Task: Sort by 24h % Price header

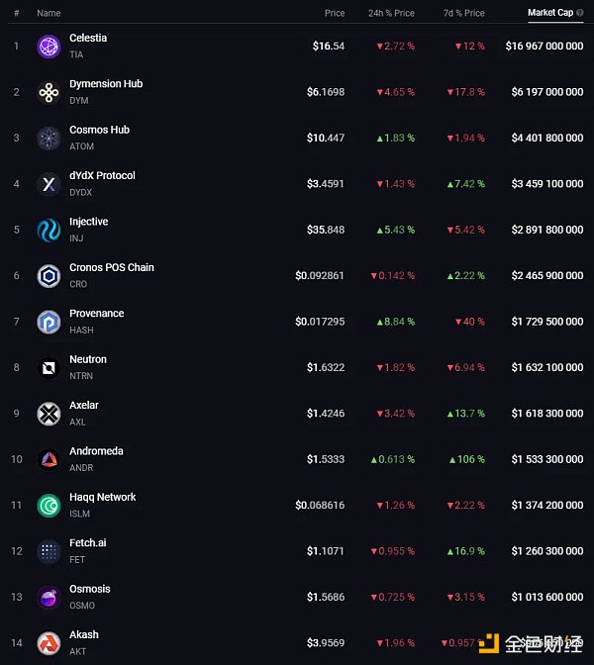Action: (x=391, y=13)
